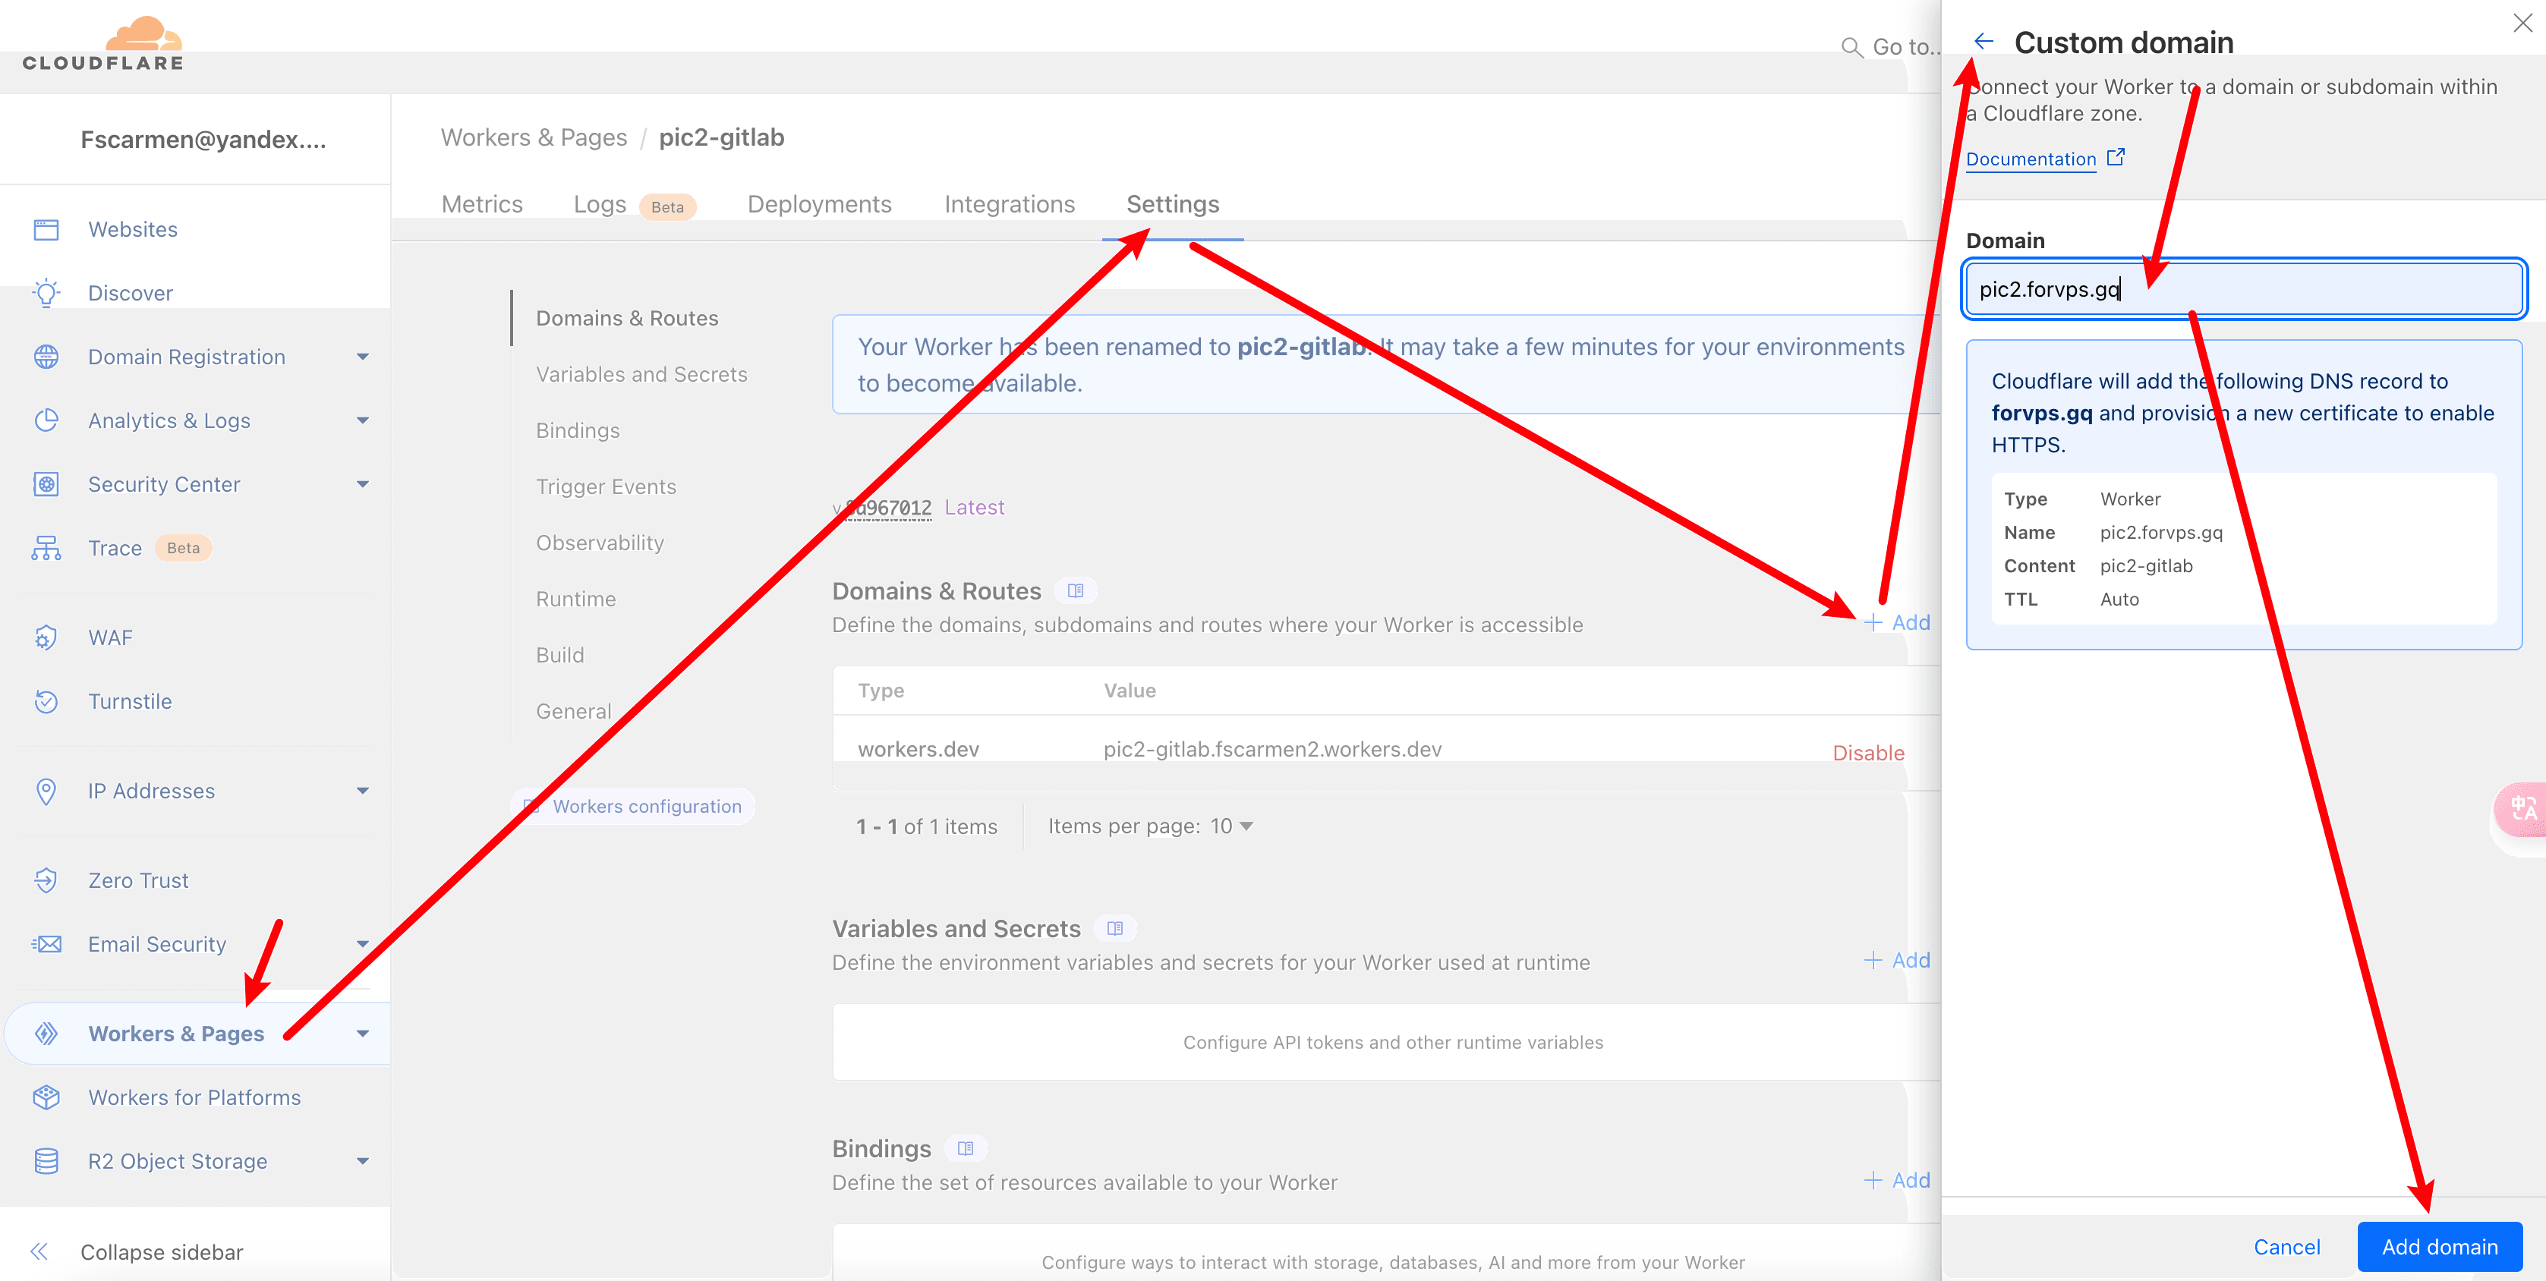Expand R2 Object Storage submenu
The image size is (2546, 1281).
[x=363, y=1161]
